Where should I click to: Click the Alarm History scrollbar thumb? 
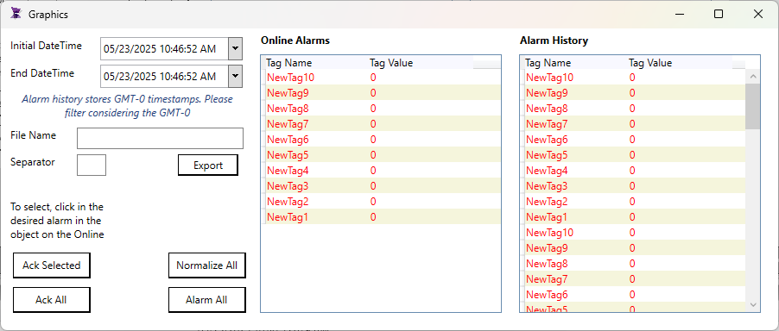tap(753, 106)
